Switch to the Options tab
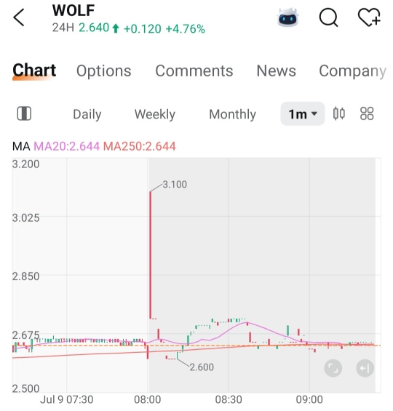Image resolution: width=393 pixels, height=411 pixels. 104,71
